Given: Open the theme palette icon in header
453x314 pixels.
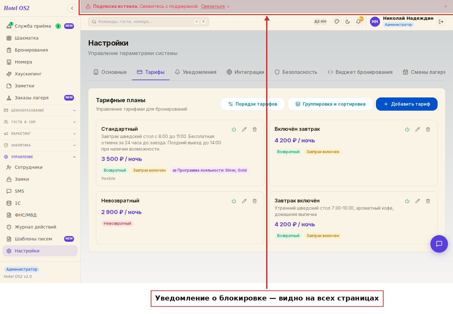Looking at the screenshot, I should coord(337,22).
